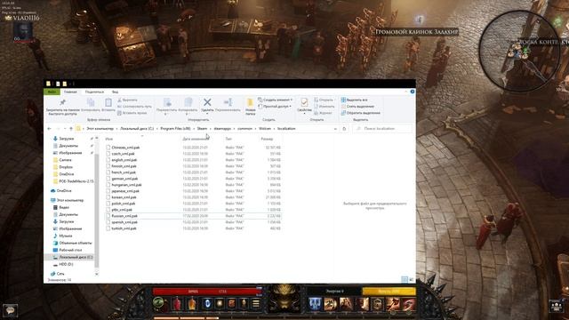Click the game menu lines icon

pos(256,303)
